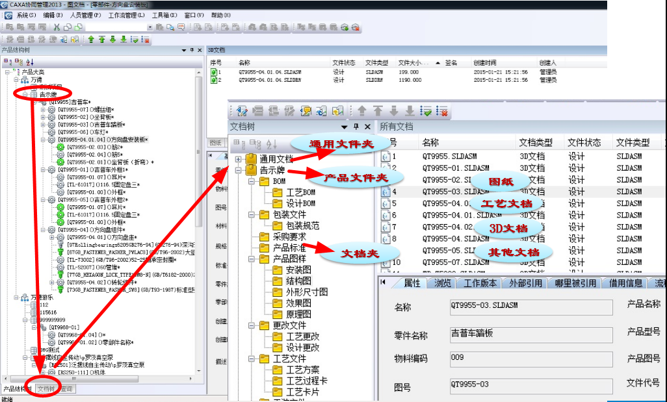Select the 工艺过程卡 folder
Image resolution: width=667 pixels, height=402 pixels.
click(307, 381)
